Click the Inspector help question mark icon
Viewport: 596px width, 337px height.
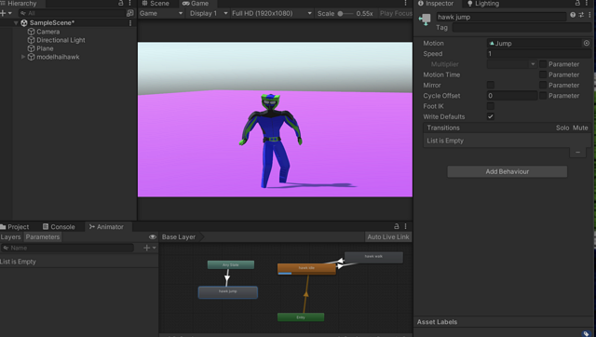coord(573,15)
